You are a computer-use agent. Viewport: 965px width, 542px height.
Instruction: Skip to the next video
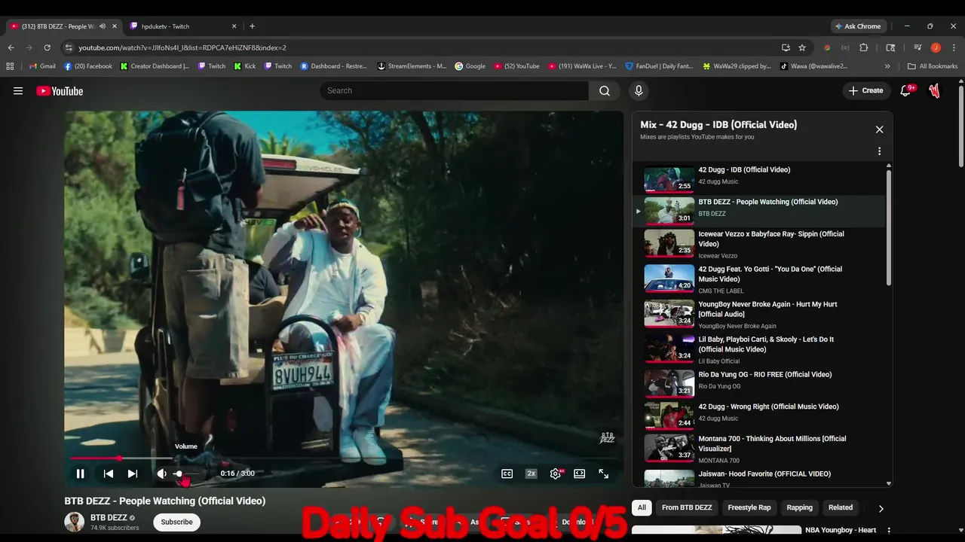click(x=133, y=473)
